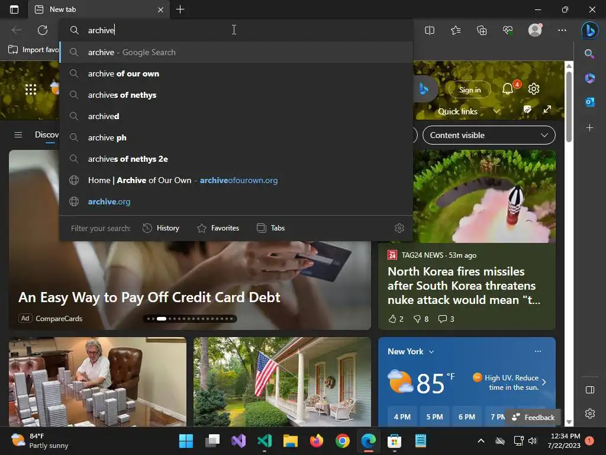Select the New tab browser tab
The width and height of the screenshot is (606, 455).
click(x=99, y=9)
